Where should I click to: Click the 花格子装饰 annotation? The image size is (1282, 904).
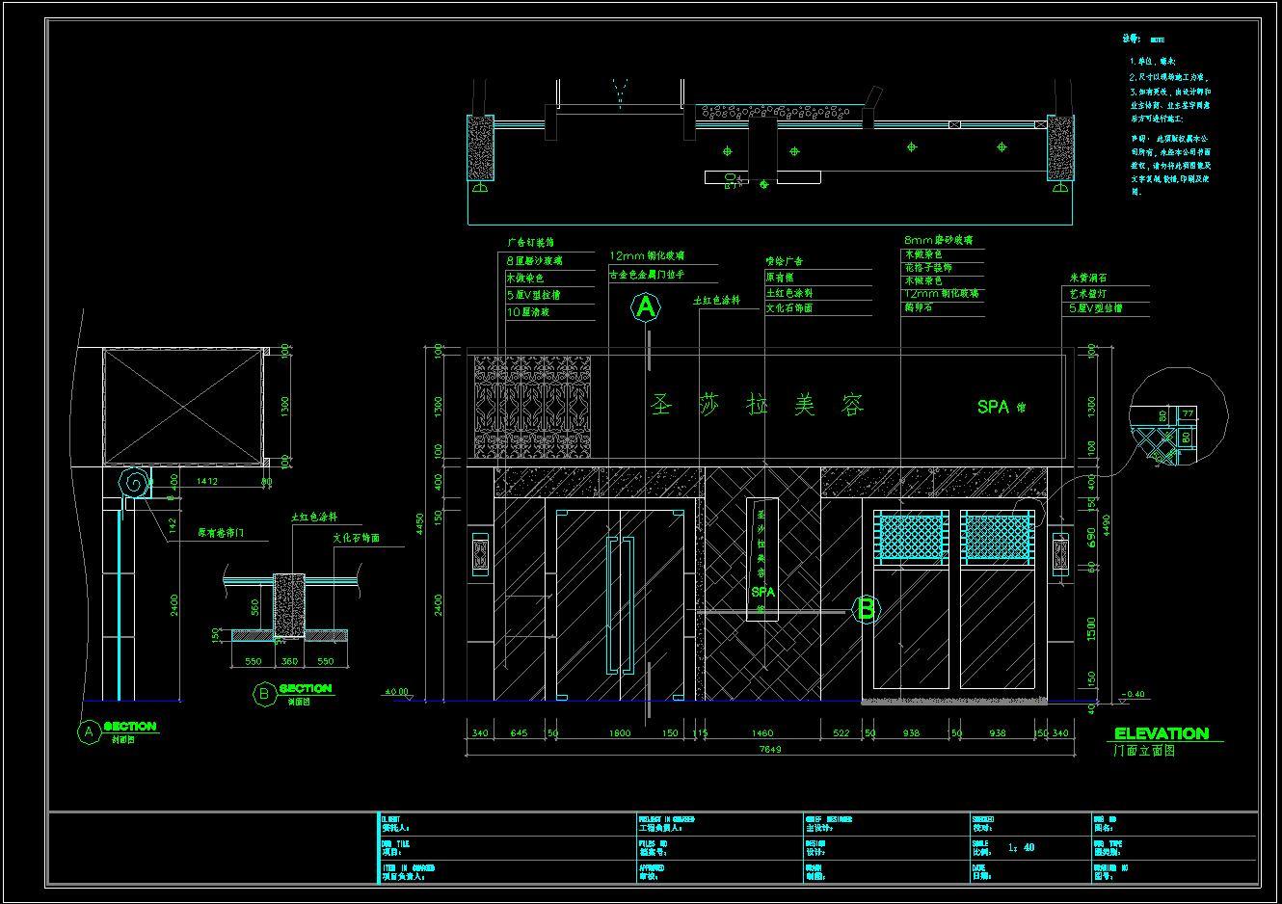pos(928,267)
